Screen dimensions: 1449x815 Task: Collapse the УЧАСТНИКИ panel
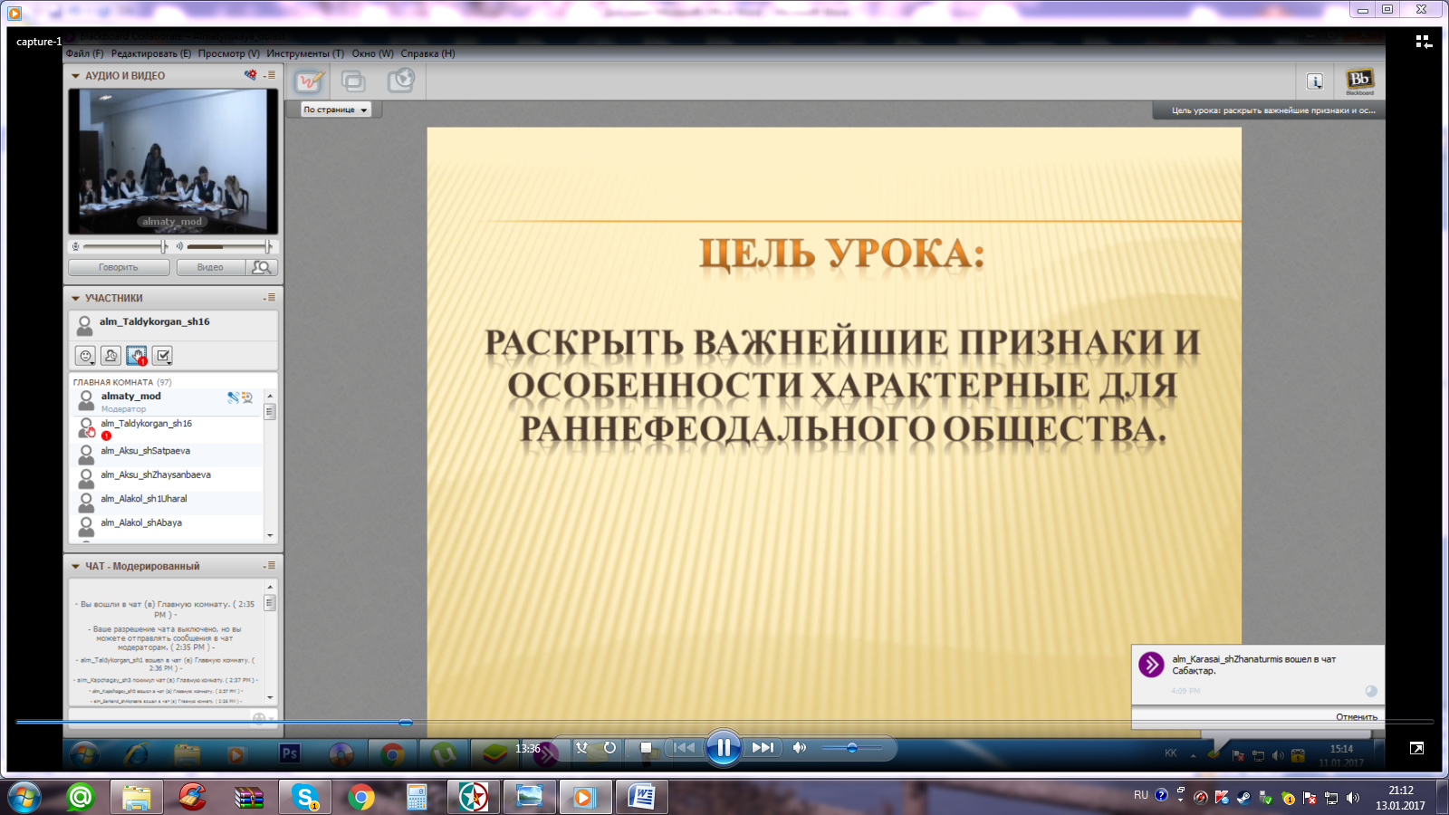76,298
